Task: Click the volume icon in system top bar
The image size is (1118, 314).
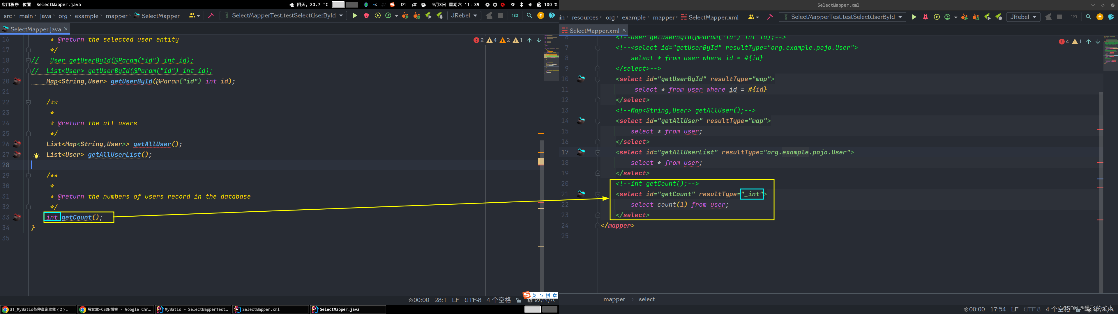Action: coord(530,4)
